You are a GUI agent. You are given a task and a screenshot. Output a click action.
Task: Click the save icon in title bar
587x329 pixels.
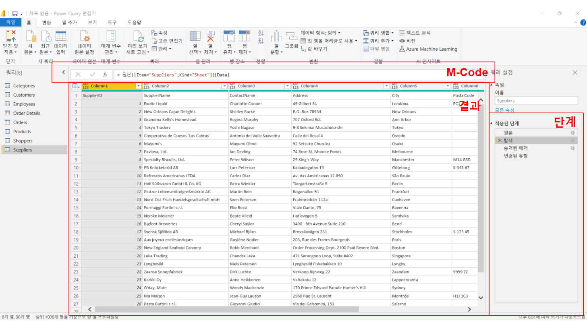(x=15, y=13)
